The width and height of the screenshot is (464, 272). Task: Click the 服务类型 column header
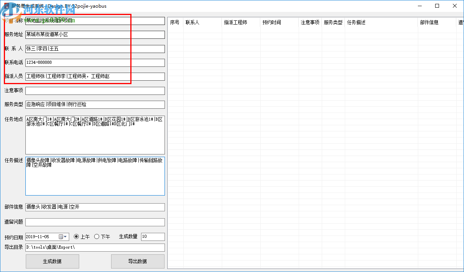tap(333, 22)
